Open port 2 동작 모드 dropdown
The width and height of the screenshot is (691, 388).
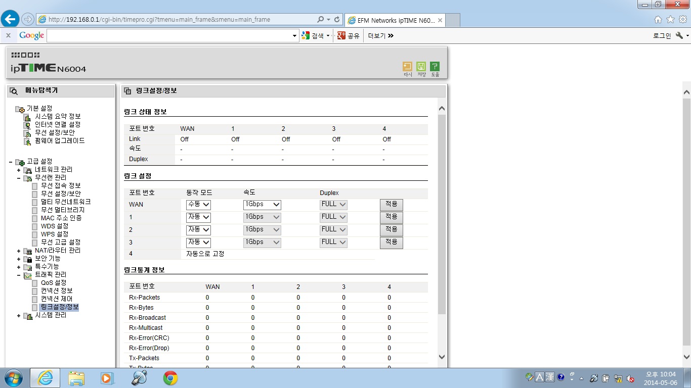click(x=198, y=230)
